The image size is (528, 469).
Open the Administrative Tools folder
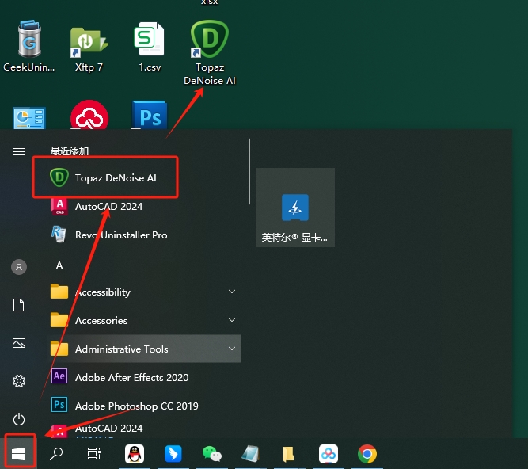tap(145, 349)
